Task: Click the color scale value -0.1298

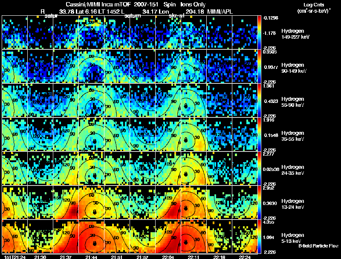Action: pos(271,18)
